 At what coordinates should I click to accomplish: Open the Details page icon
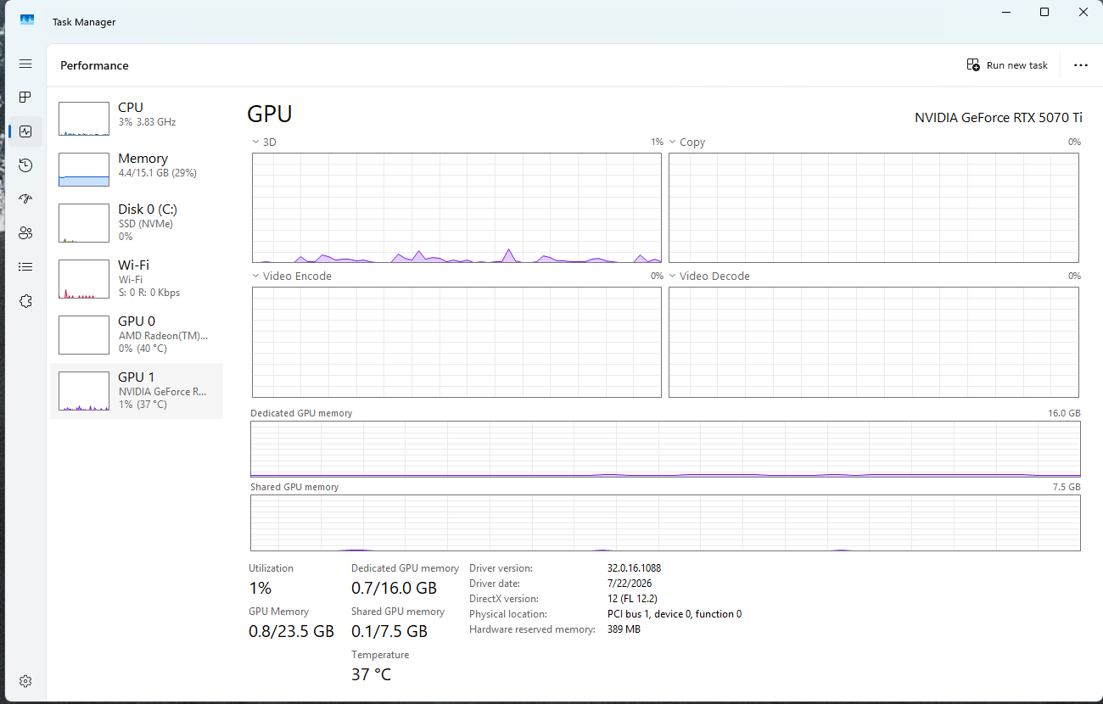click(x=25, y=267)
